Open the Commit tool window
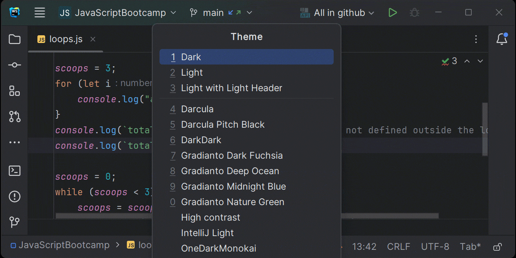Image resolution: width=516 pixels, height=258 pixels. point(14,65)
